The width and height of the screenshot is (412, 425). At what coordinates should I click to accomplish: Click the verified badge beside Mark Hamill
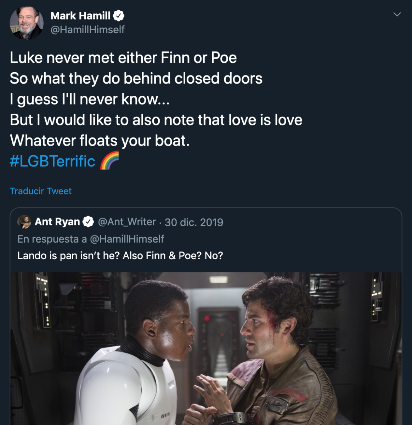click(119, 16)
